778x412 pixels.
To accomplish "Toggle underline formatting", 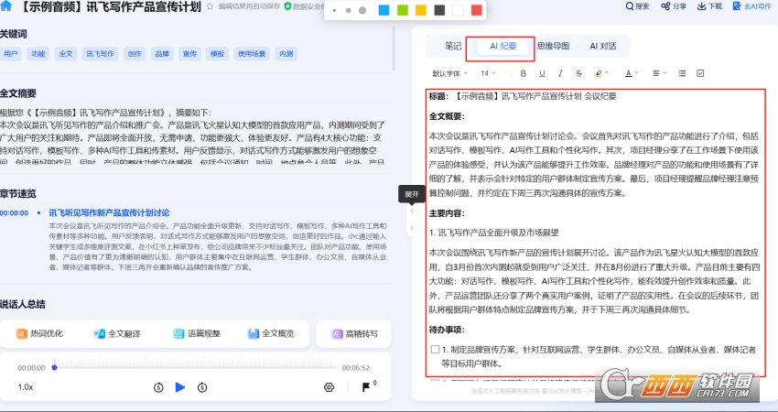I will coord(542,73).
